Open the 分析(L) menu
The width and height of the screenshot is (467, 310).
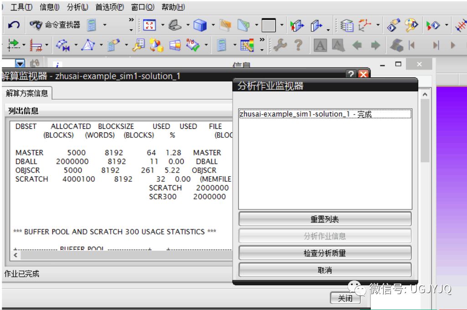(x=77, y=7)
